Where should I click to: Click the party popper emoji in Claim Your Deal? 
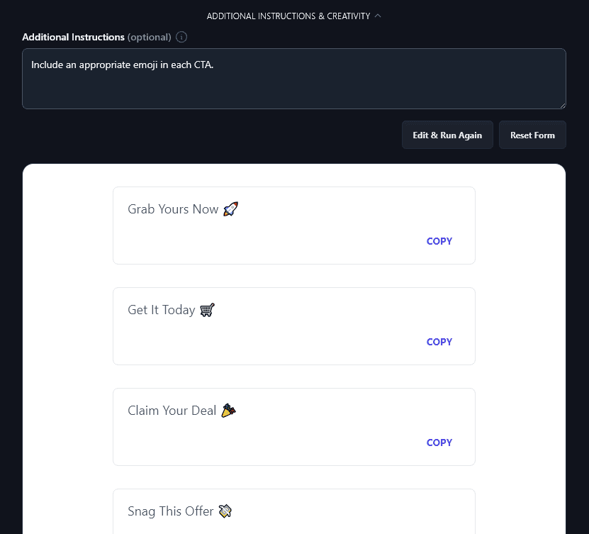click(228, 410)
